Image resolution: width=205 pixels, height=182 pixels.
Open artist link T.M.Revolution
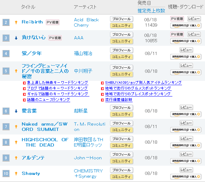90,127
